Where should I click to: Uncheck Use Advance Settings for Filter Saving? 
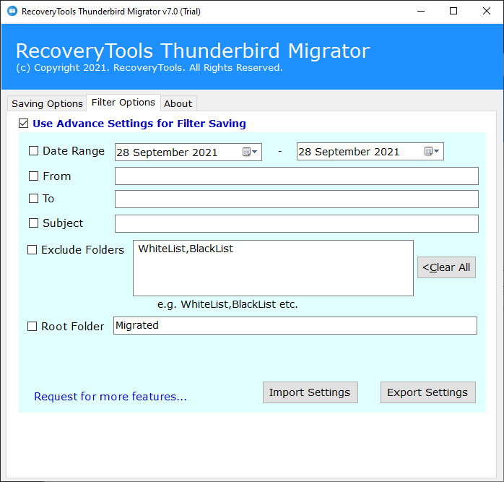point(23,124)
